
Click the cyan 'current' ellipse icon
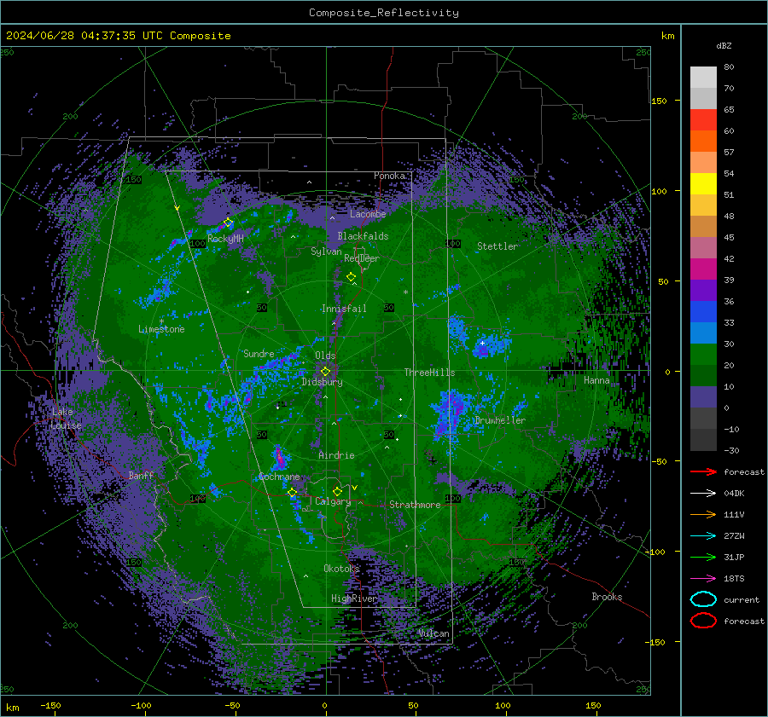coord(703,599)
